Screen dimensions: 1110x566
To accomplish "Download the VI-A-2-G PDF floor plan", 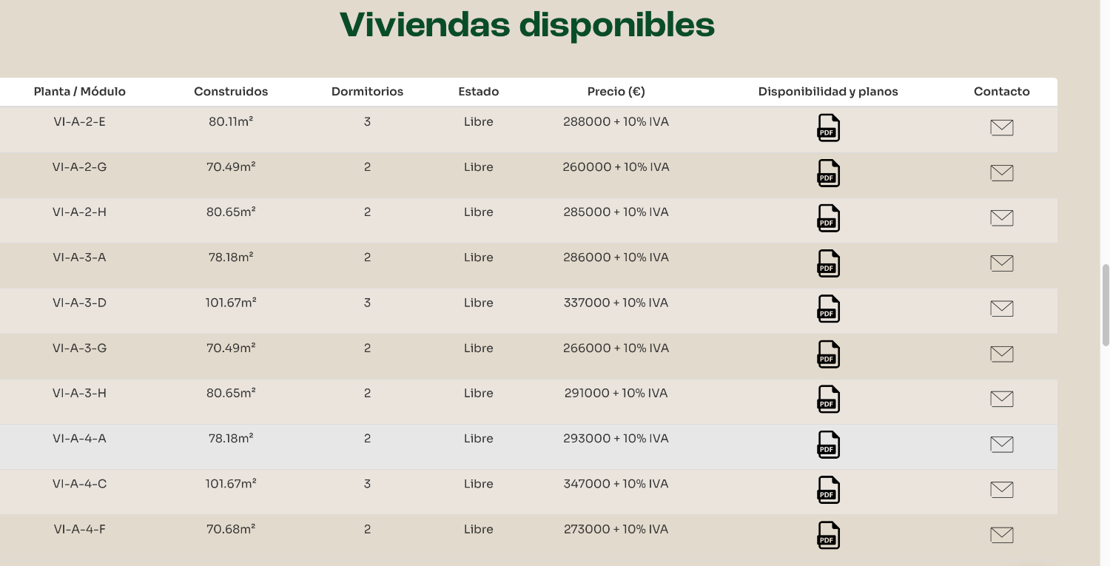I will (x=828, y=173).
